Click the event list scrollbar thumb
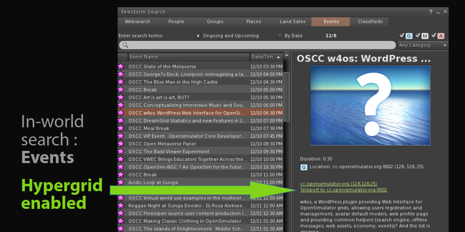The image size is (465, 232). click(x=287, y=97)
